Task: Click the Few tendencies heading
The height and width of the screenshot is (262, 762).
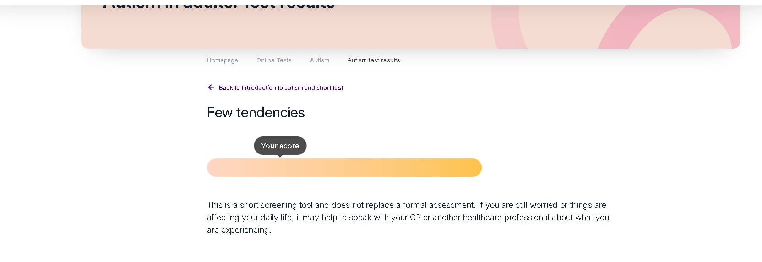Action: point(256,113)
